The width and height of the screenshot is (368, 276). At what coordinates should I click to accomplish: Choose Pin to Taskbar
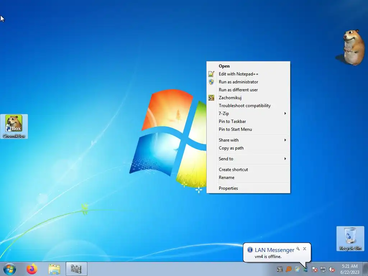[248, 121]
